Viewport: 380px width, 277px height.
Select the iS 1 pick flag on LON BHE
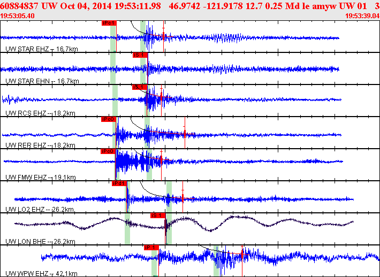(x=158, y=216)
